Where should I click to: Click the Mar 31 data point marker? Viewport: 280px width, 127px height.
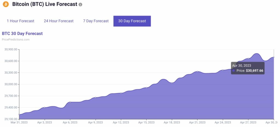pos(19,114)
